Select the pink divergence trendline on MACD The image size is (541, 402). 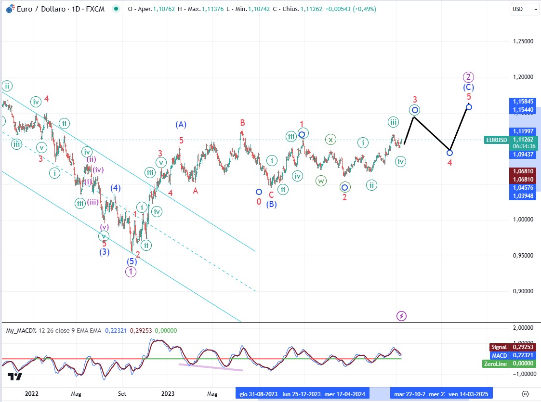point(211,367)
